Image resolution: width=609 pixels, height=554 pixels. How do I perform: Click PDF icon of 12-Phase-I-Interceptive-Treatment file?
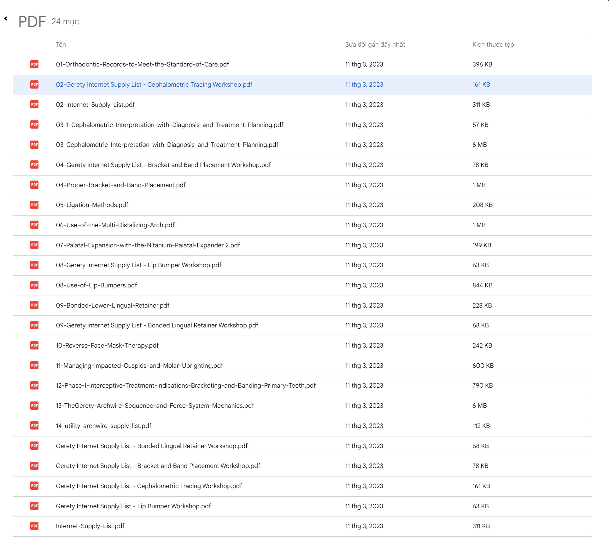(x=34, y=385)
